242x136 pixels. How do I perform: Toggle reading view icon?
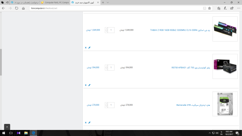pos(205,8)
